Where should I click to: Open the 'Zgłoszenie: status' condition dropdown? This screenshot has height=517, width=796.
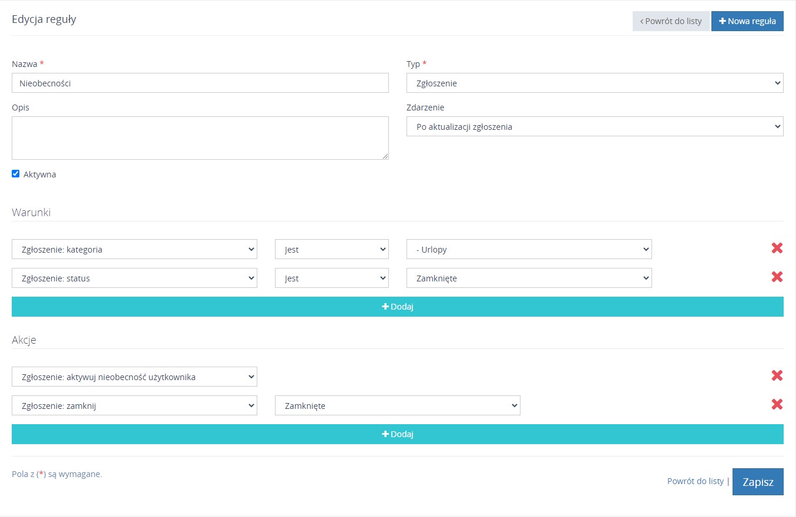point(134,278)
